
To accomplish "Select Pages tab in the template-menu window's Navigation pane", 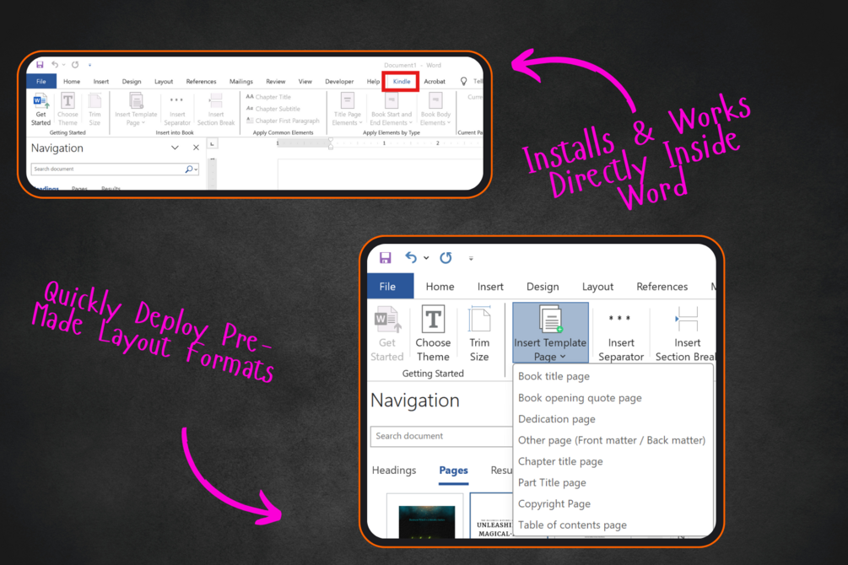I will (453, 471).
